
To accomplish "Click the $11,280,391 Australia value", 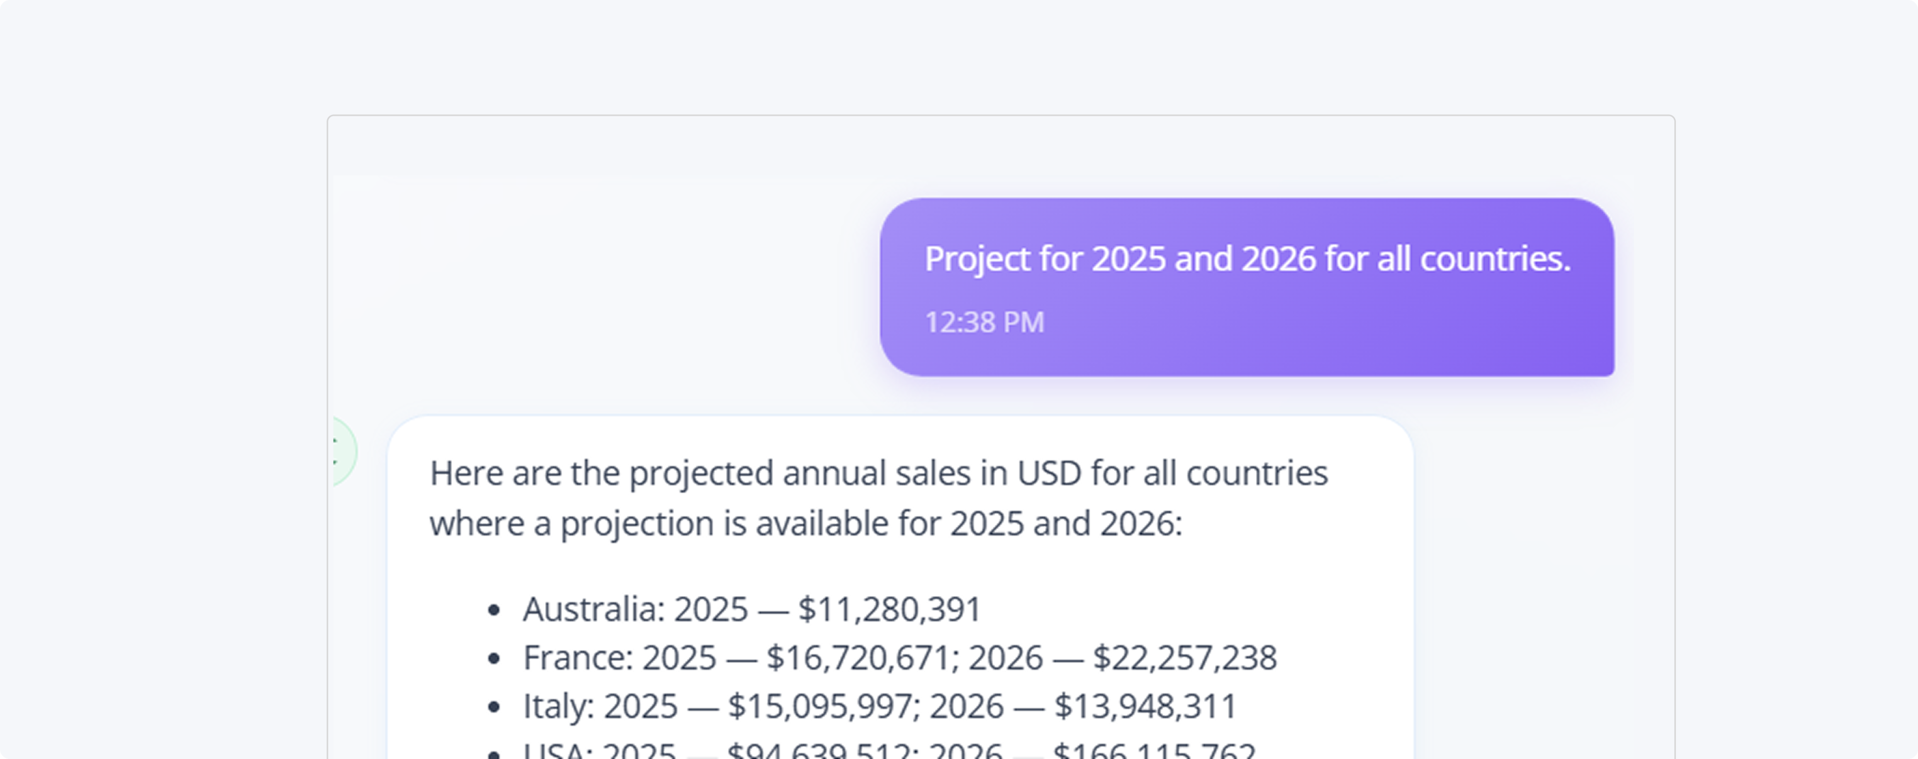I will coord(890,609).
